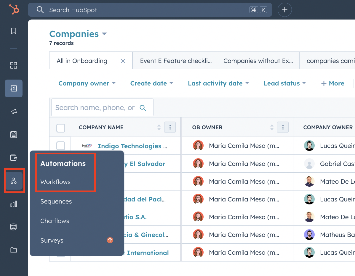
Task: Open the Create date filter dropdown
Action: point(152,83)
